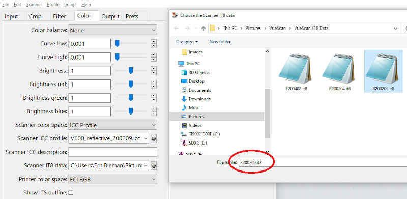Decrease Curve high with stepper down arrow
407x199 pixels.
coord(154,59)
